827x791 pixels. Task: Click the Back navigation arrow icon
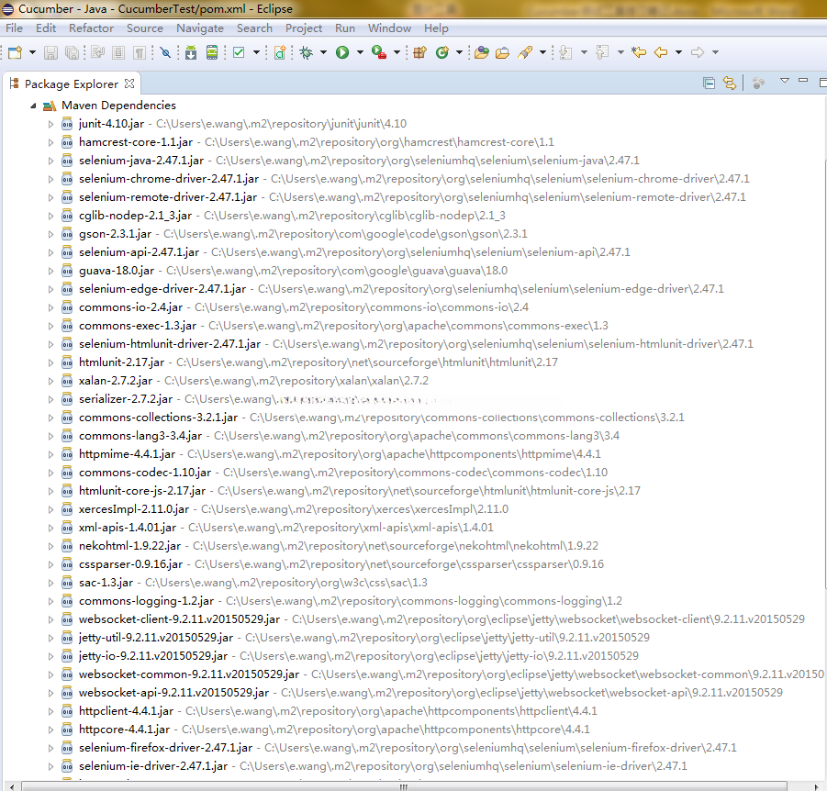pyautogui.click(x=661, y=52)
